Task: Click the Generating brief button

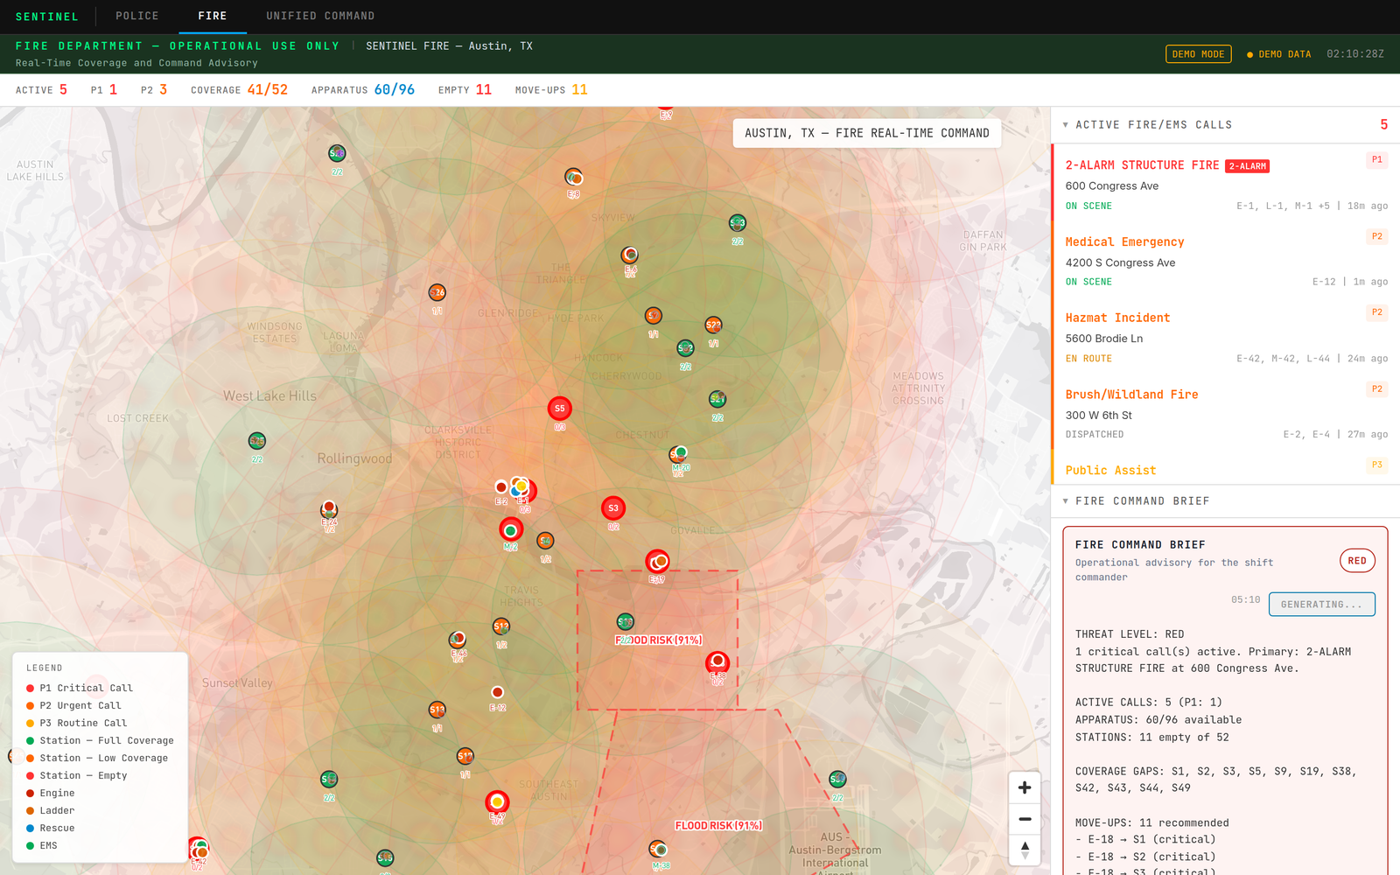Action: pos(1321,605)
